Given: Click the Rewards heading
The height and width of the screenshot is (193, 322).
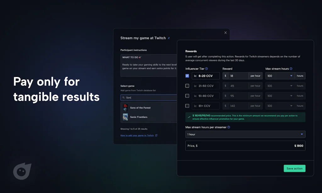Looking at the screenshot, I should click(x=191, y=51).
